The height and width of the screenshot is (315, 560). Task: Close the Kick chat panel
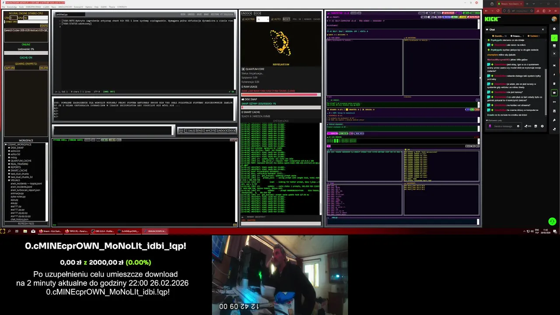(543, 29)
